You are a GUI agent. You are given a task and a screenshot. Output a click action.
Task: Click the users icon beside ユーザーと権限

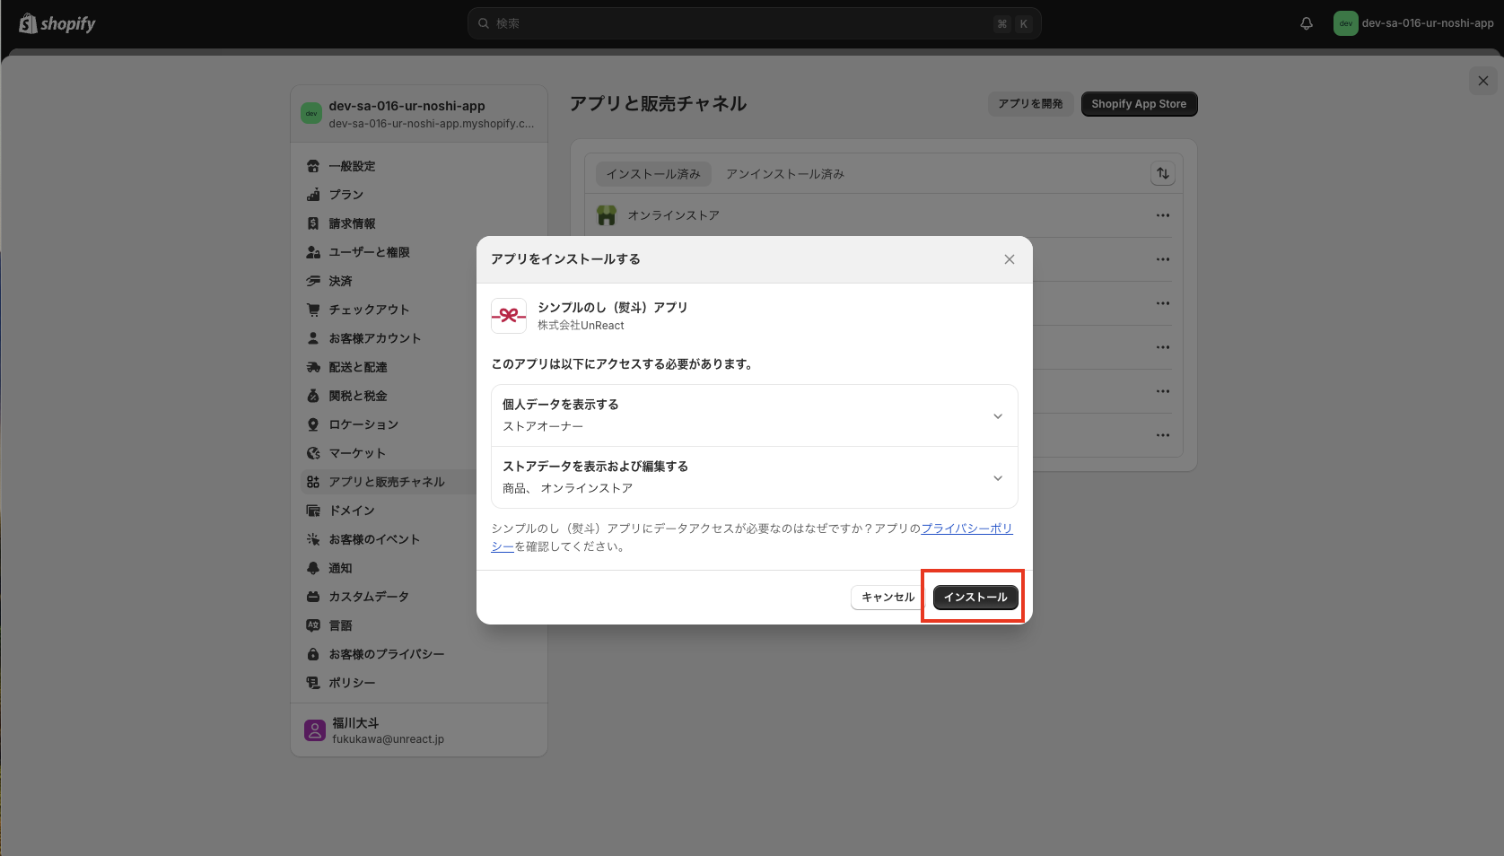click(x=313, y=252)
